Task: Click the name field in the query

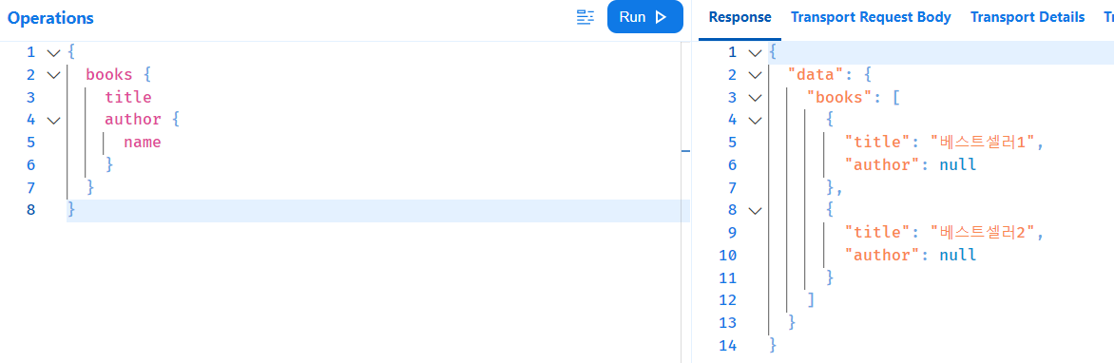Action: point(142,143)
